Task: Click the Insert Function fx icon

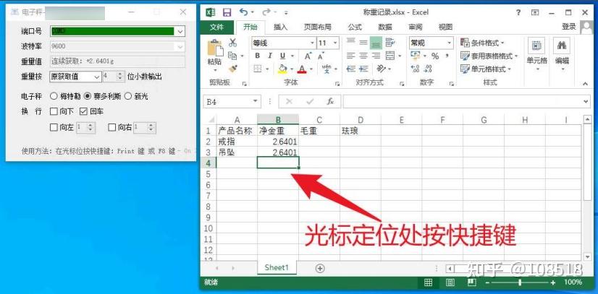Action: coord(330,102)
